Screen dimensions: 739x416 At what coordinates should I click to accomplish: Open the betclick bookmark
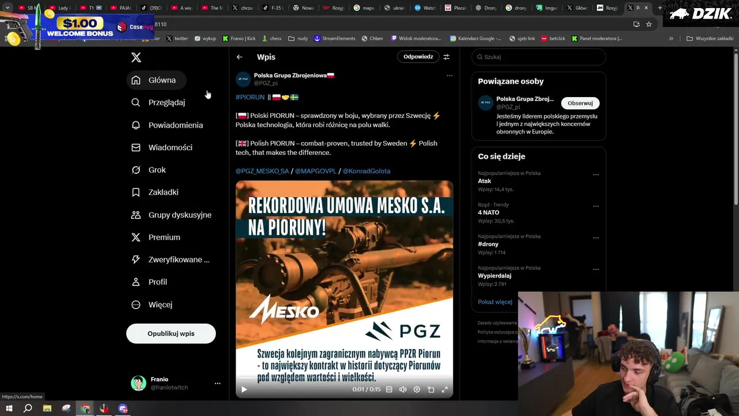tap(553, 39)
